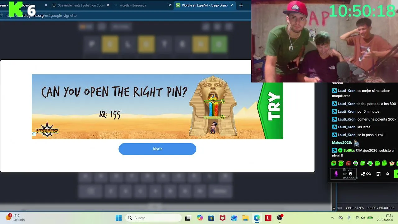Click message 'comer una polenta 200k'

pos(377,119)
